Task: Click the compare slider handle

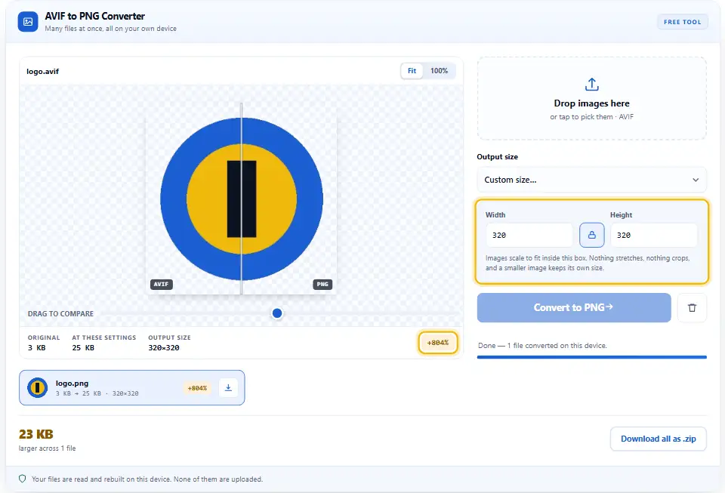Action: tap(277, 313)
